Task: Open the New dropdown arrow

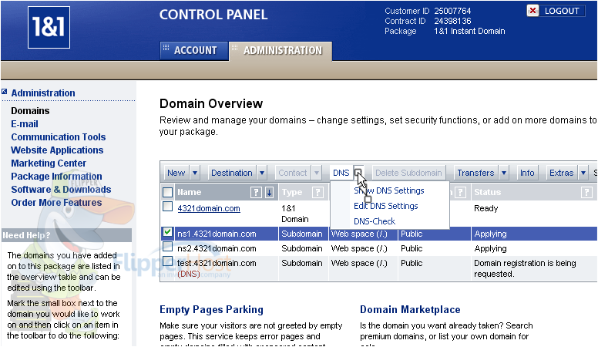Action: point(195,173)
